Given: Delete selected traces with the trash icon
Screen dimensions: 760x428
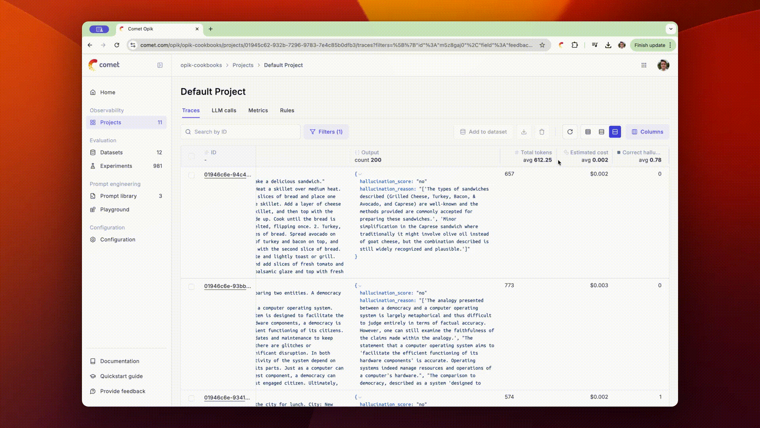Looking at the screenshot, I should [x=542, y=132].
